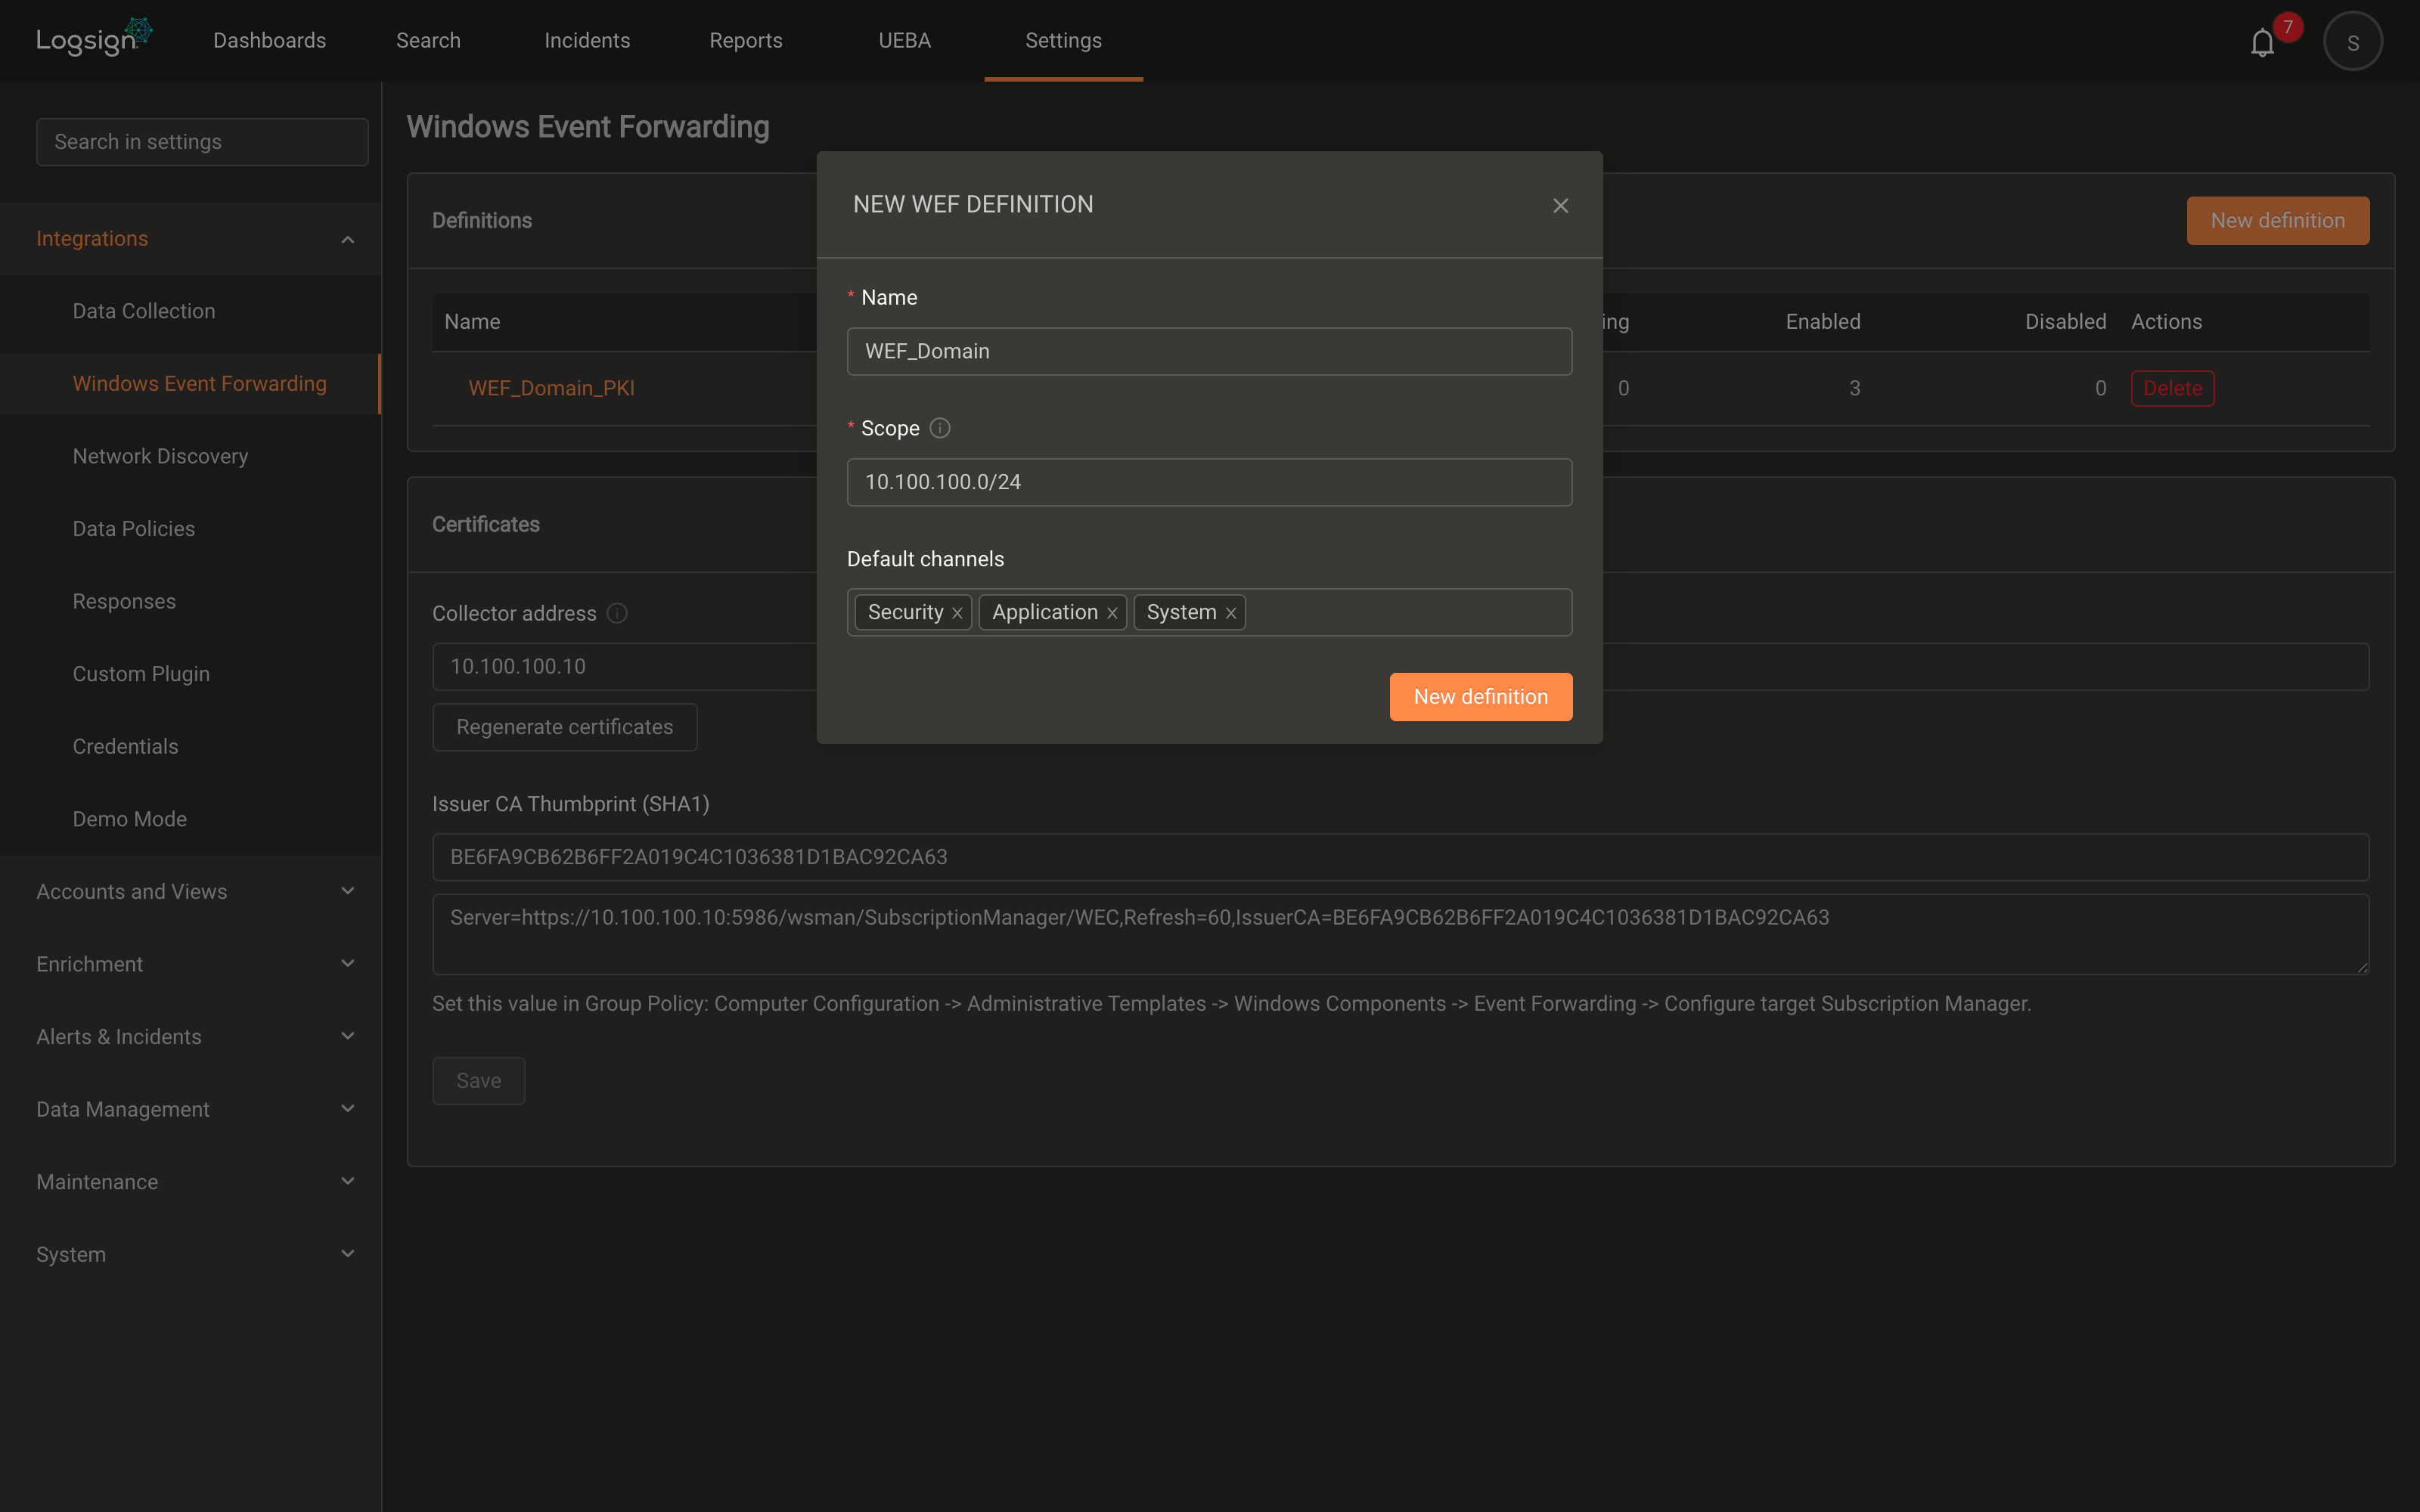
Task: Collapse the Integrations section
Action: 190,239
